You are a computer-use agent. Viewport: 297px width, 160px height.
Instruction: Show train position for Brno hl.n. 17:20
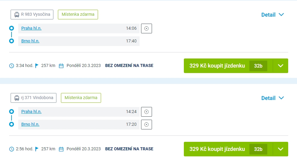[147, 125]
